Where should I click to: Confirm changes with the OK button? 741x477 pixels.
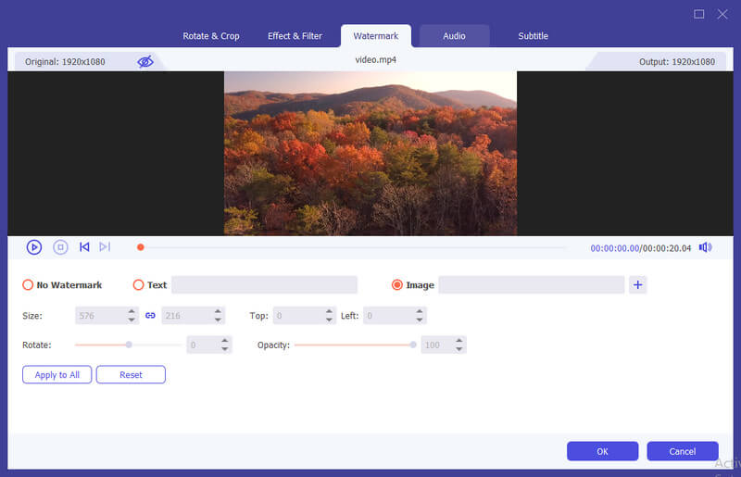pyautogui.click(x=603, y=451)
